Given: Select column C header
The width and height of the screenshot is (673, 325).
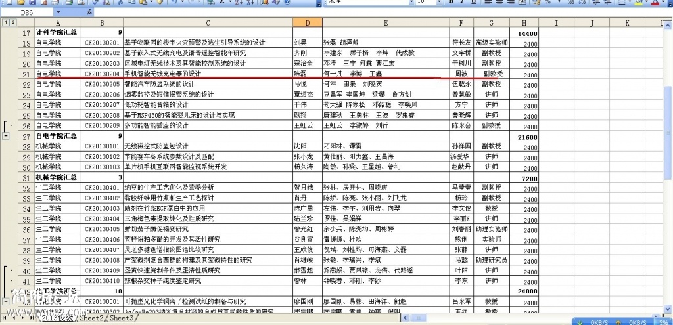Looking at the screenshot, I should click(x=208, y=23).
